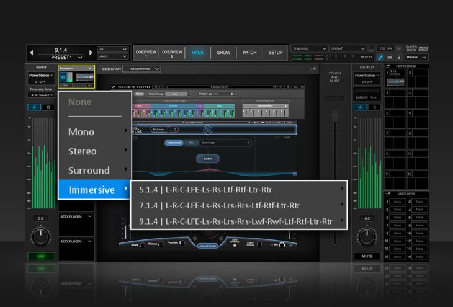Click the W logo on Immersive Wrapper header
453x307 pixels.
tap(113, 87)
